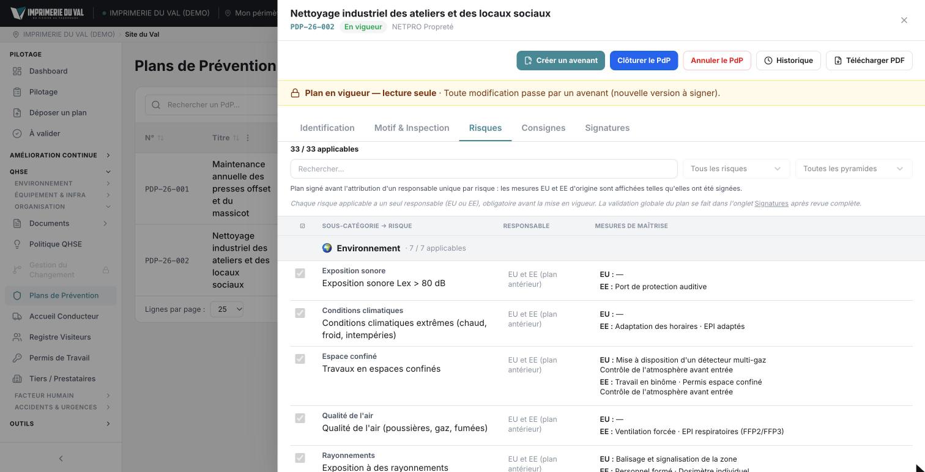
Task: Open the Tous les risques dropdown
Action: pyautogui.click(x=736, y=169)
